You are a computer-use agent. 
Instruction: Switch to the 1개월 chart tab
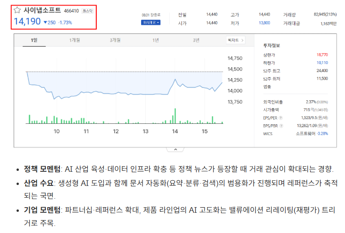(75, 40)
